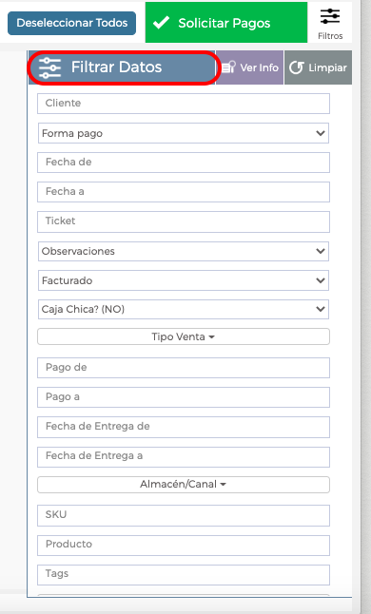
Task: Click the sliders icon beside Filtrar Datos
Action: pyautogui.click(x=49, y=67)
